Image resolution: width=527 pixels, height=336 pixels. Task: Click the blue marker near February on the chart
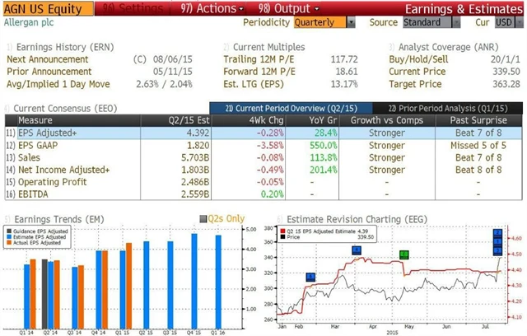310,277
